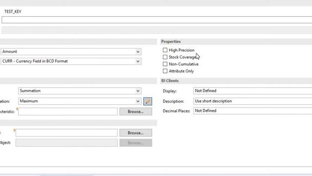Open the Description Use short description dropdown

253,101
